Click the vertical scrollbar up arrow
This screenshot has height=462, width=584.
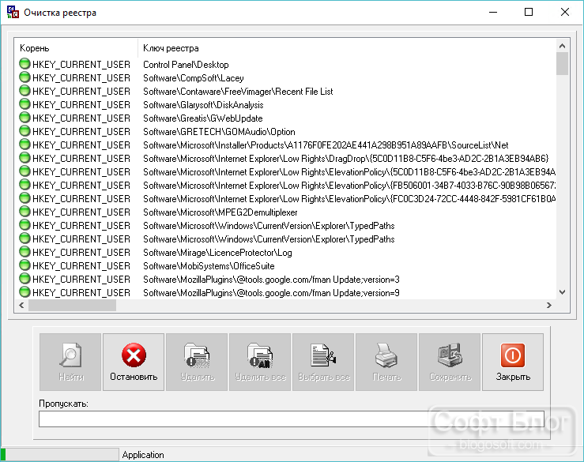click(x=563, y=46)
